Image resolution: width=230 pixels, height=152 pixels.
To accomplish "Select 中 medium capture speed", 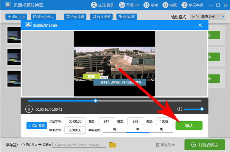I will [x=138, y=129].
